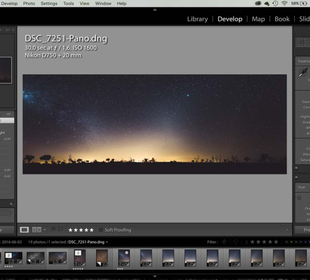Switch to the Map module
The image size is (310, 280).
(258, 19)
